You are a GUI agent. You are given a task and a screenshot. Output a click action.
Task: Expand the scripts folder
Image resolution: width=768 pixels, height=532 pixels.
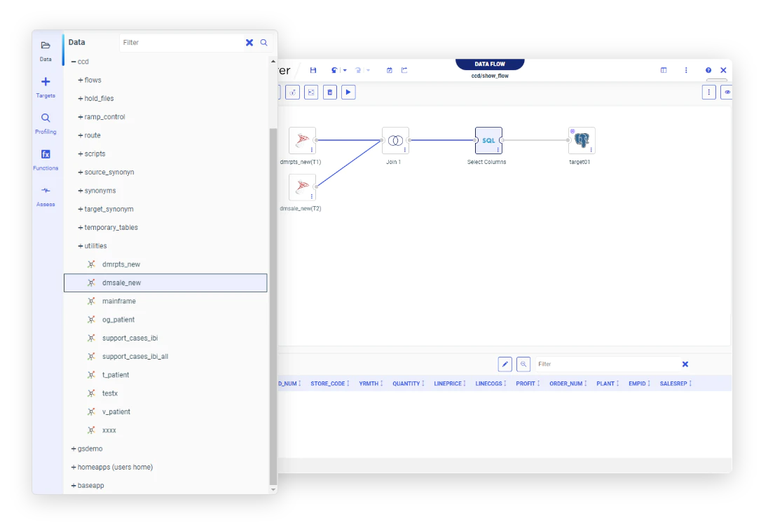[81, 154]
